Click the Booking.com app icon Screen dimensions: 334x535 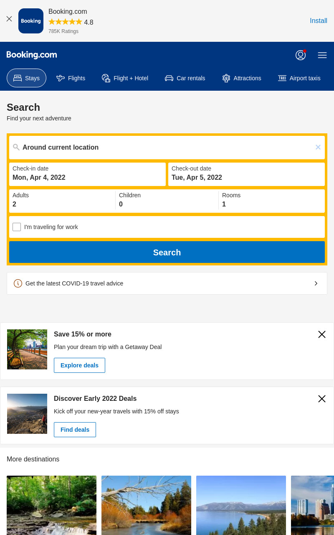31,21
